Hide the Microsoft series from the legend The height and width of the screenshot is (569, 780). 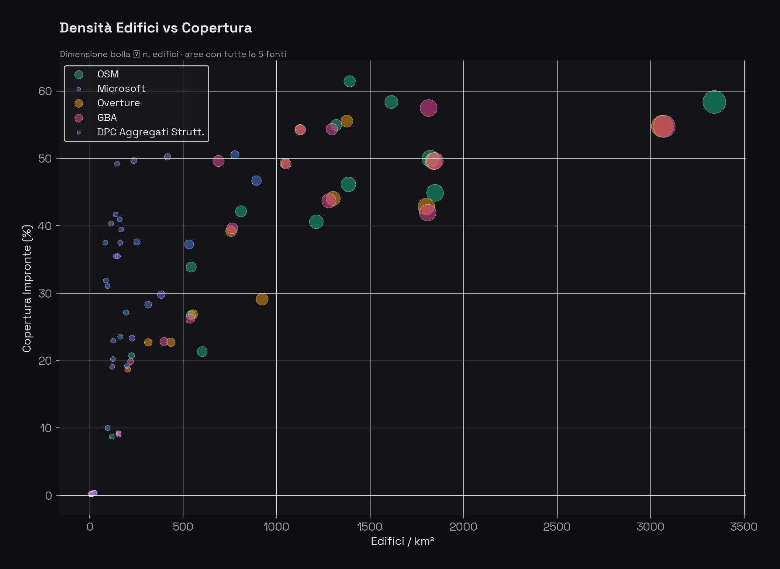121,89
